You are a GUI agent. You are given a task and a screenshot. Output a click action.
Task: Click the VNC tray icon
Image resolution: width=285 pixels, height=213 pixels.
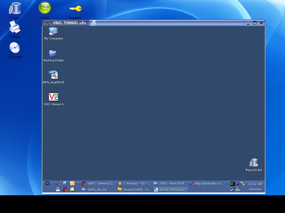(232, 184)
